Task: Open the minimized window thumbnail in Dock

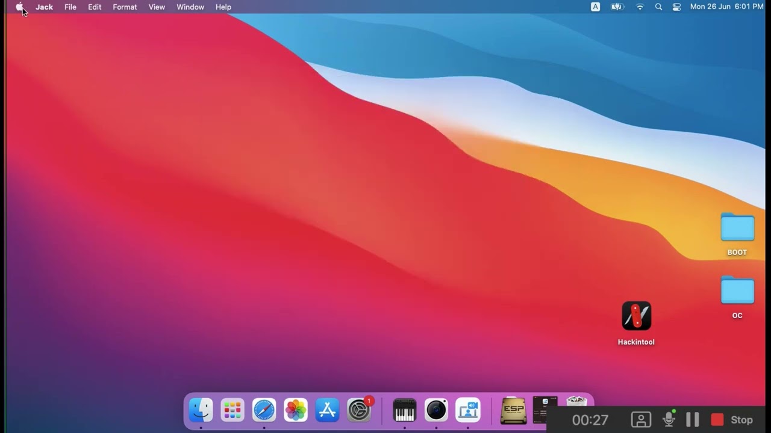Action: coord(545,402)
